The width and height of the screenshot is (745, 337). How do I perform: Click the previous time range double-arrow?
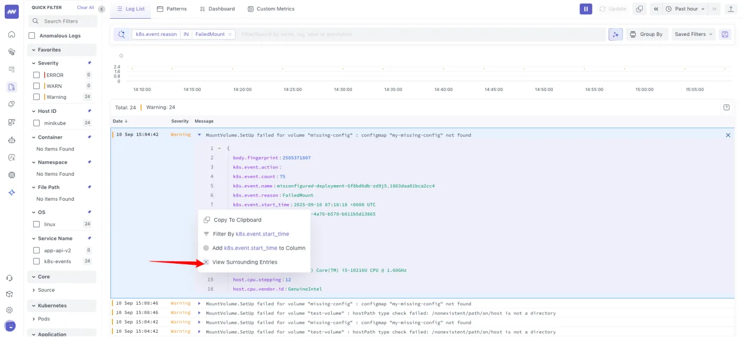(x=656, y=9)
